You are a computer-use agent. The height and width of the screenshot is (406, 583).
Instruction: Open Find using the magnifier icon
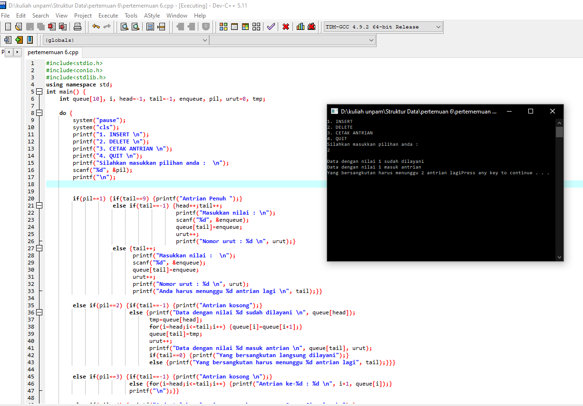pyautogui.click(x=124, y=27)
